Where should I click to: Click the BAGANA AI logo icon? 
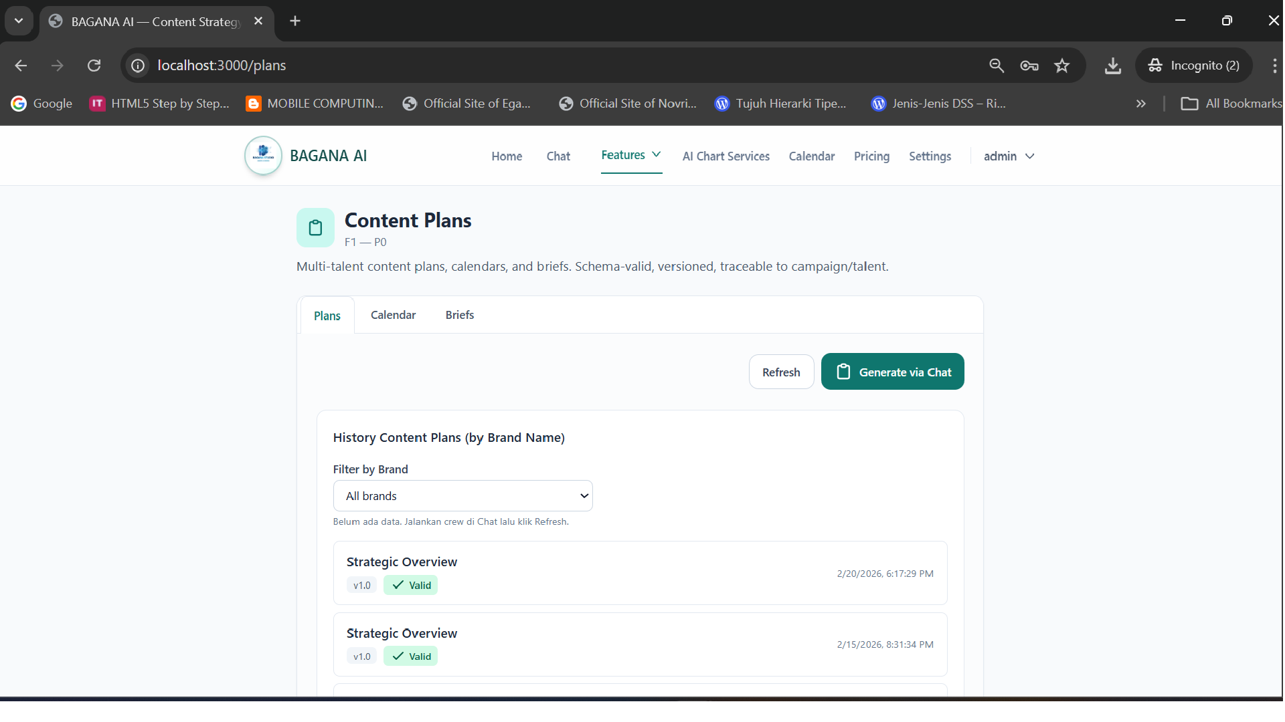point(262,155)
